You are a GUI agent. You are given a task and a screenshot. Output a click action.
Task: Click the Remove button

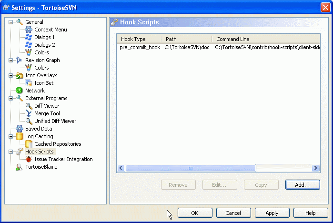pos(178,185)
